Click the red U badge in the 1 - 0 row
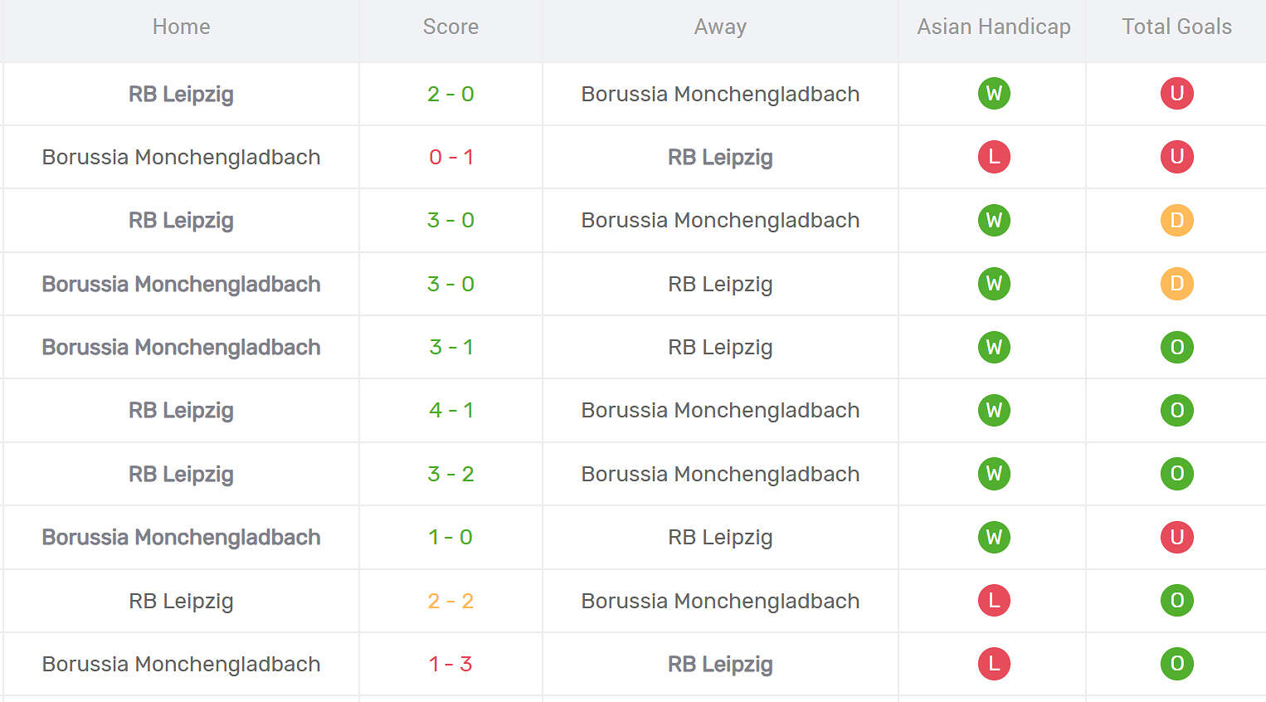1266x702 pixels. pos(1176,537)
